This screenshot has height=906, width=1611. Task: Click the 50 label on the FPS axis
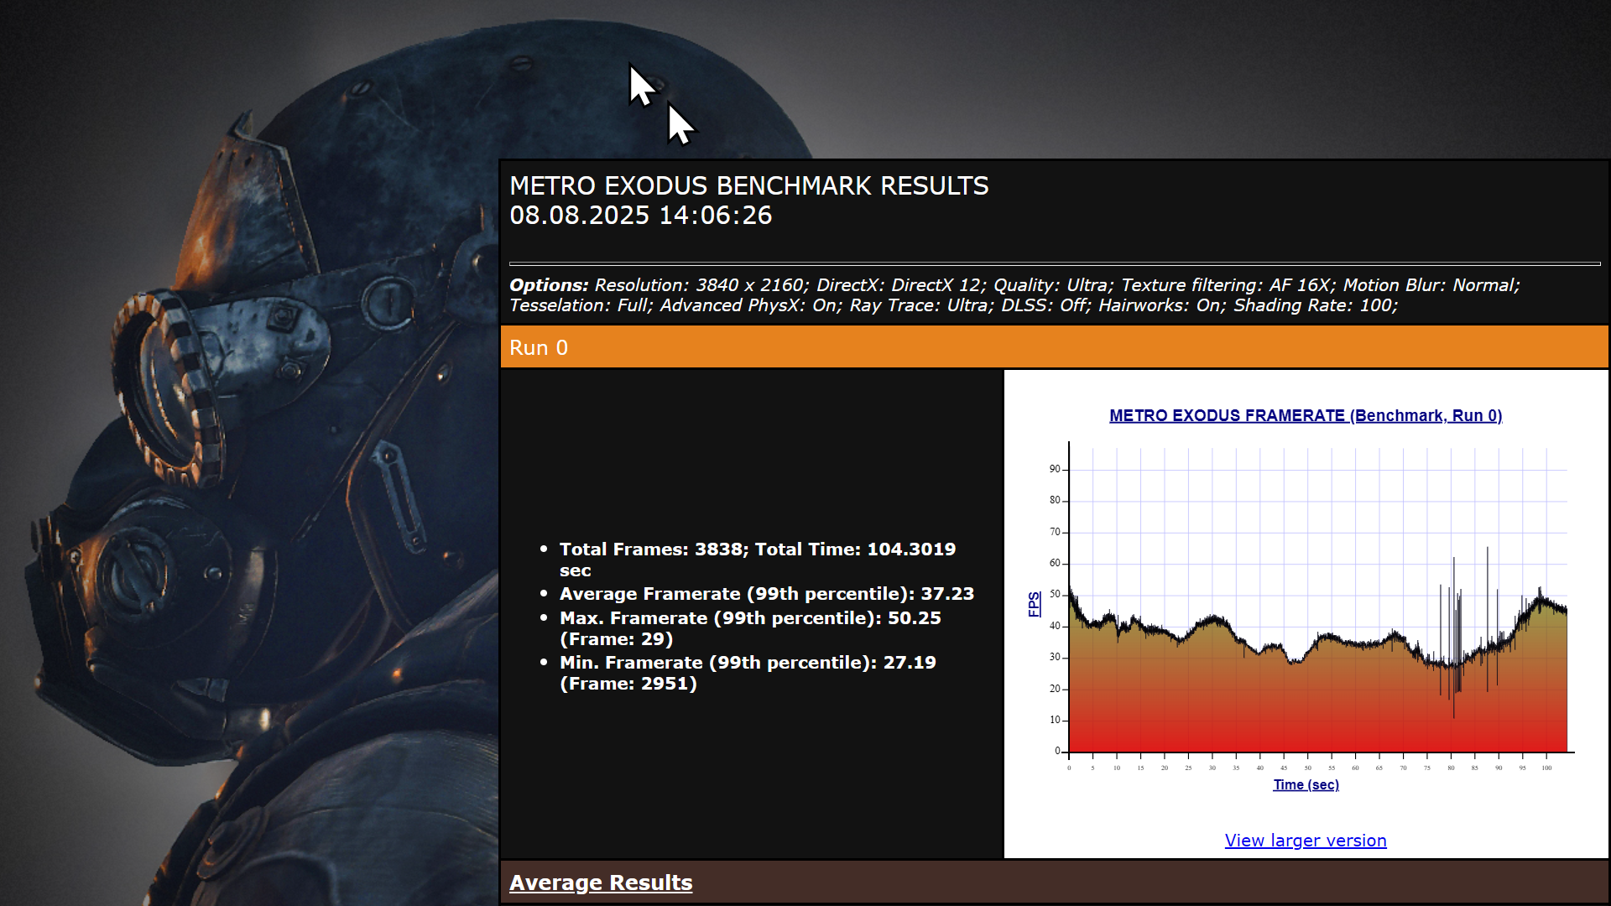(x=1054, y=594)
